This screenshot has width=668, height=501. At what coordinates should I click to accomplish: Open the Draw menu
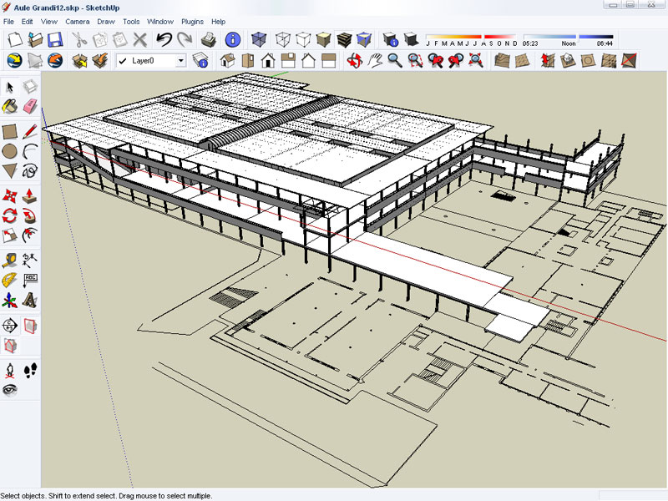(x=106, y=21)
